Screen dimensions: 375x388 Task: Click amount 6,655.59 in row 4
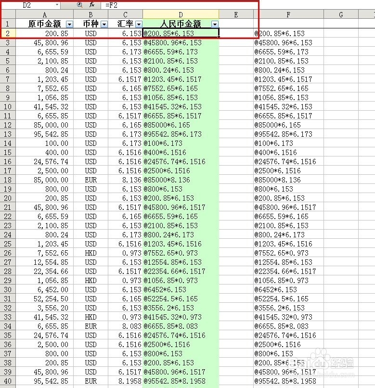(x=45, y=52)
